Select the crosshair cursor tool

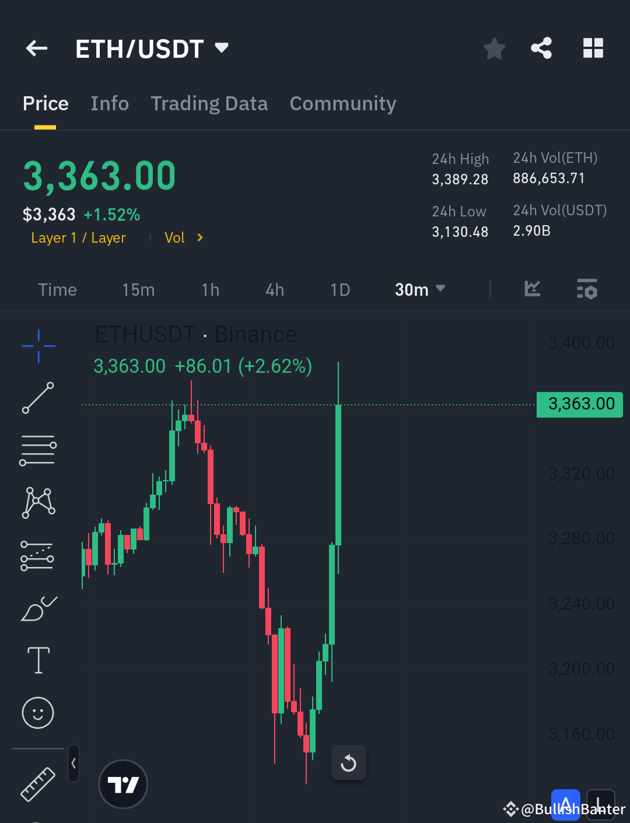(x=37, y=346)
